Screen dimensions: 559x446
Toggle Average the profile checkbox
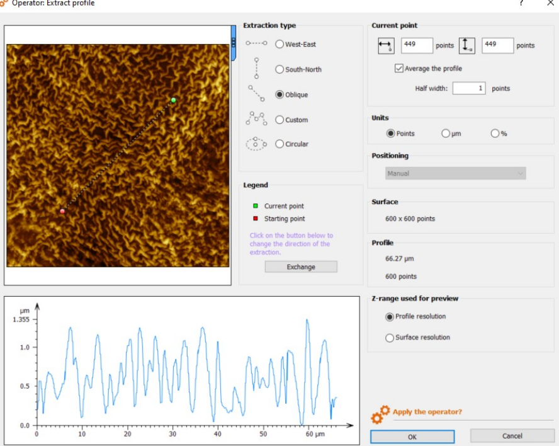399,68
